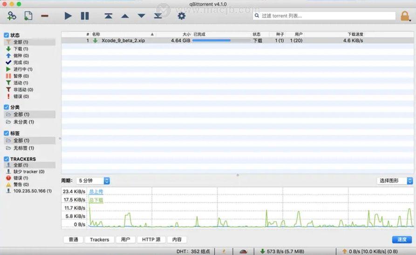The height and width of the screenshot is (255, 416).
Task: Move torrent up in queue
Action: pos(125,16)
